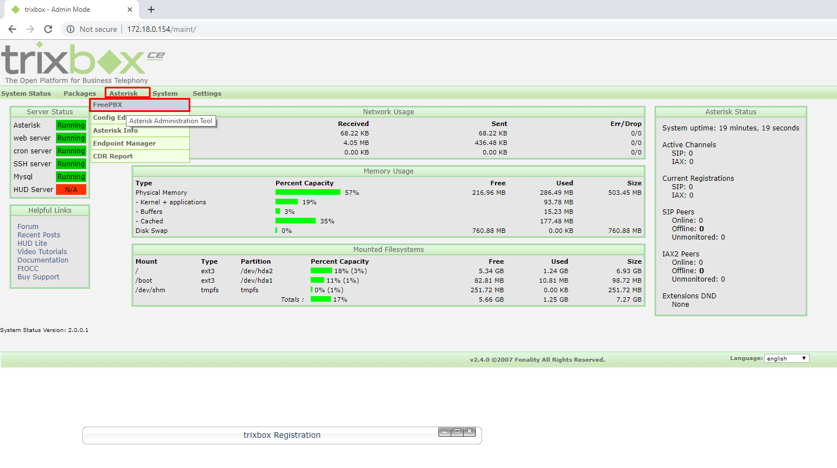837x468 pixels.
Task: Click the browser reload icon
Action: point(48,29)
